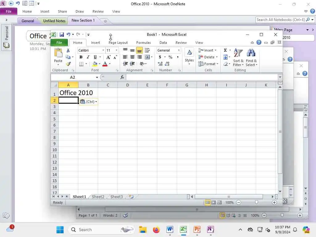
Task: Open the Sheet2 worksheet tab
Action: click(x=98, y=197)
